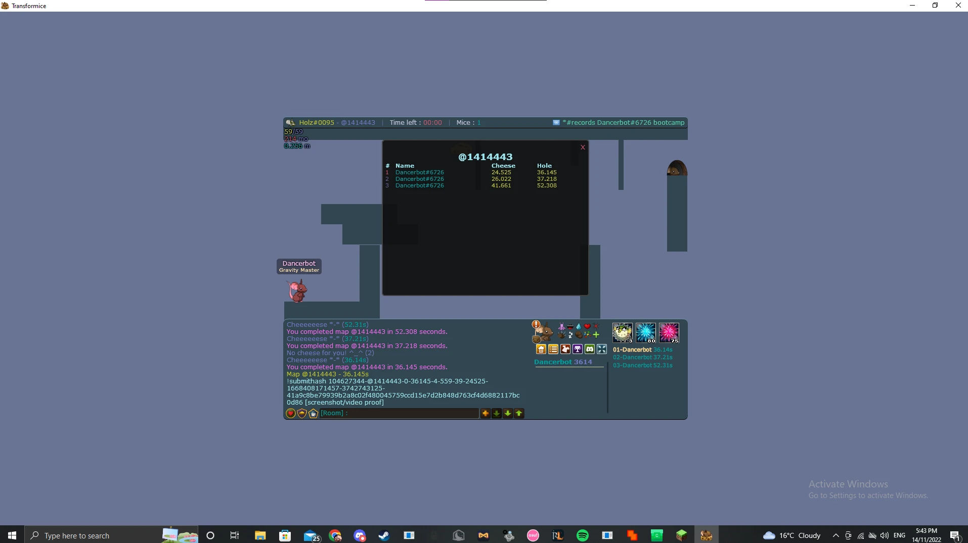968x543 pixels.
Task: Open the Mail app in the taskbar
Action: click(x=311, y=535)
